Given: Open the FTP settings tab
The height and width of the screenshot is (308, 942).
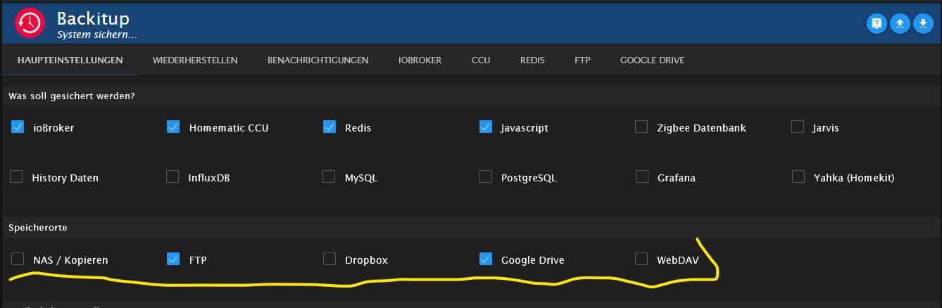Looking at the screenshot, I should pyautogui.click(x=582, y=60).
